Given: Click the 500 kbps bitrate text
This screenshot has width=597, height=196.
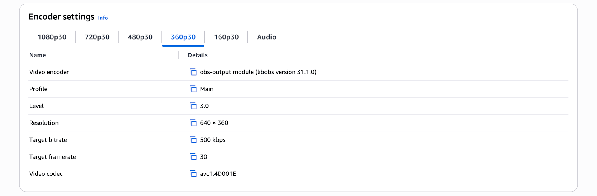Looking at the screenshot, I should [213, 140].
